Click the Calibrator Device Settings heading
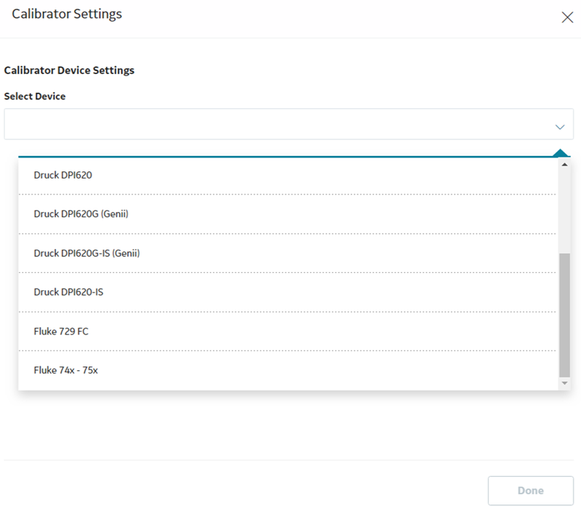 (69, 70)
